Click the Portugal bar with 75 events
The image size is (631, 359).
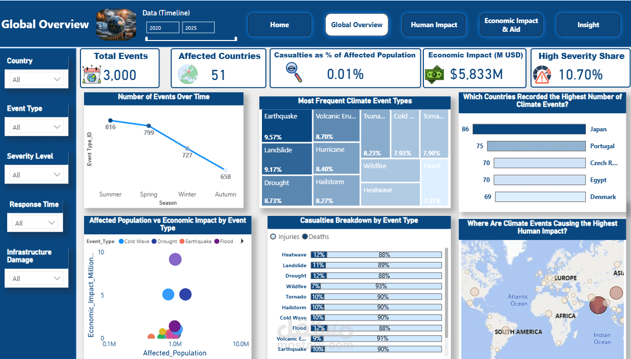tap(536, 146)
